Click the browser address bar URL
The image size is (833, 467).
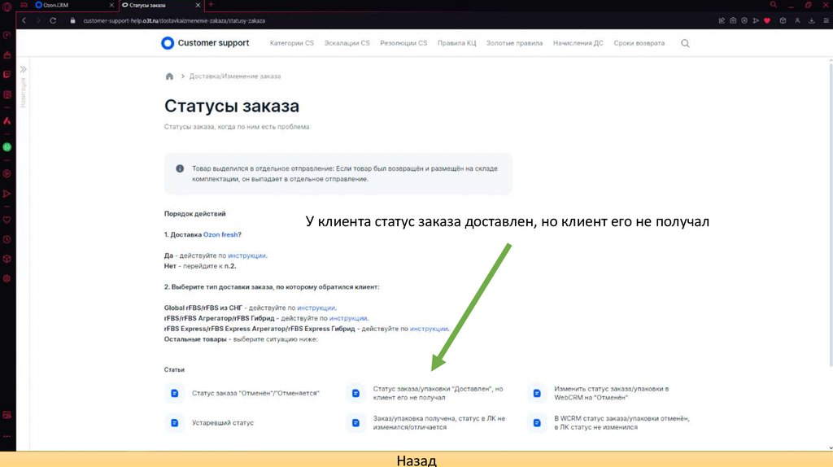tap(174, 20)
